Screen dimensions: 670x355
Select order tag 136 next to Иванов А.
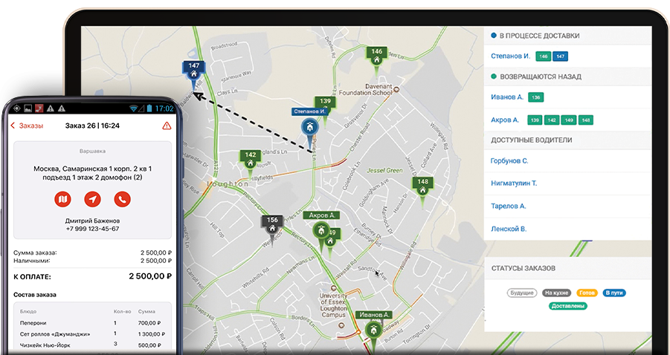[x=536, y=97]
